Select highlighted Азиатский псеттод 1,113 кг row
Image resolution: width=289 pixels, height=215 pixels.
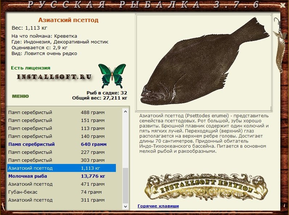62,168
